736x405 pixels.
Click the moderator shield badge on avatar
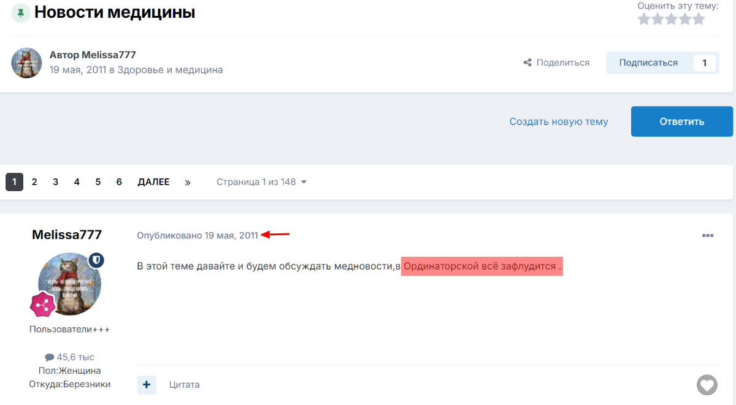[x=96, y=260]
